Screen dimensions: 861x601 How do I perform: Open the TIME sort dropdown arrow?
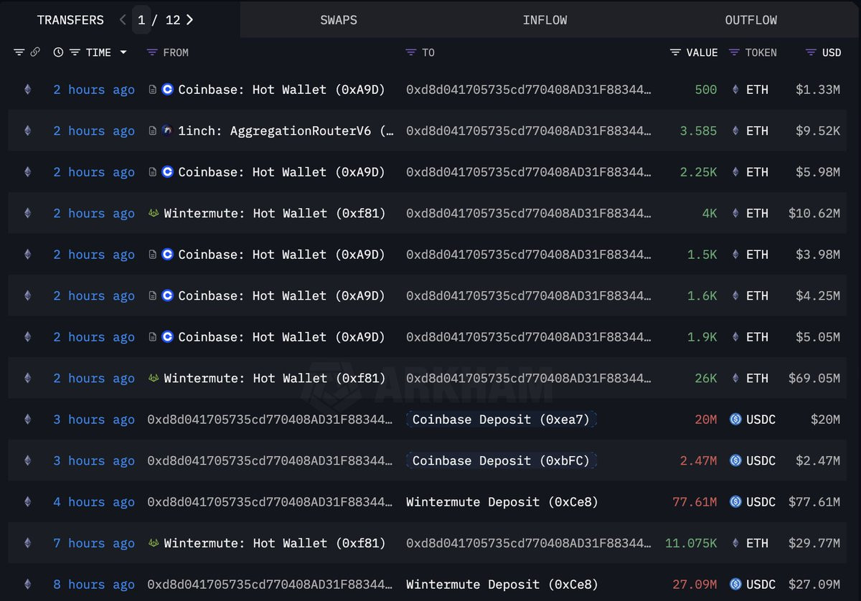(x=123, y=52)
